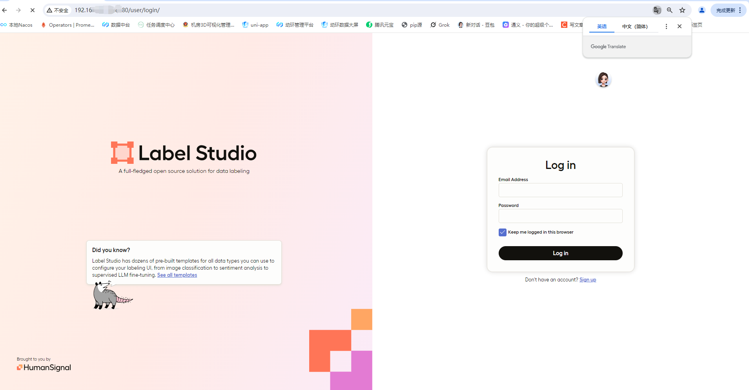Open the 本地Nacos bookmark
The width and height of the screenshot is (749, 390).
pyautogui.click(x=17, y=25)
